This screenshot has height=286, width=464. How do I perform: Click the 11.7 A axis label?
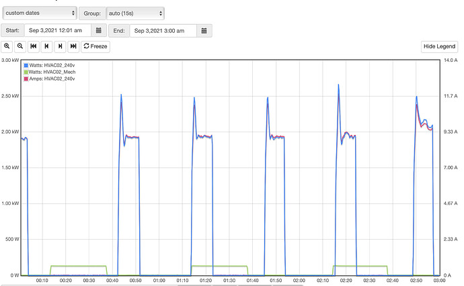(451, 96)
